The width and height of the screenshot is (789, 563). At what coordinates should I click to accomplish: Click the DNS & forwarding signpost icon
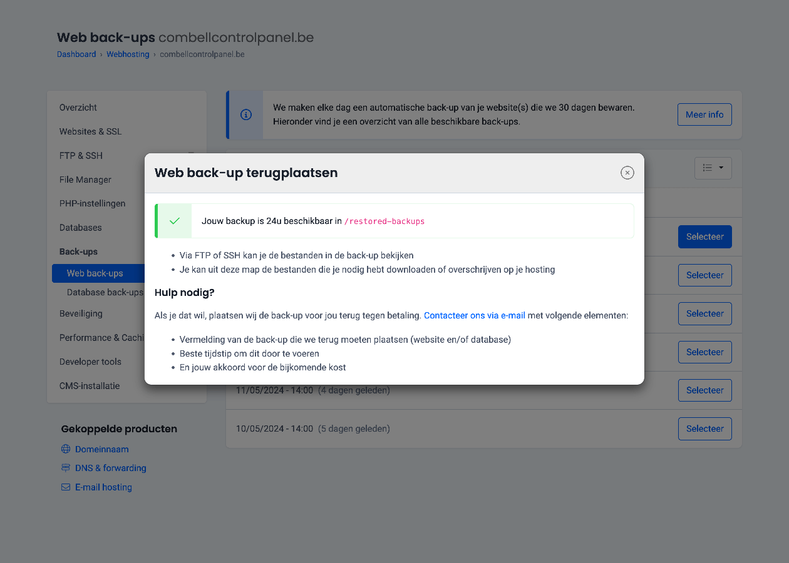tap(66, 468)
